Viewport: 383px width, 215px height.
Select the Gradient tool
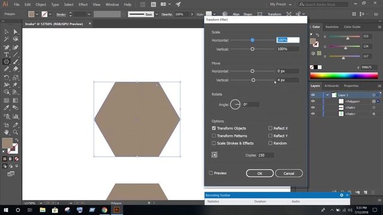tap(16, 100)
